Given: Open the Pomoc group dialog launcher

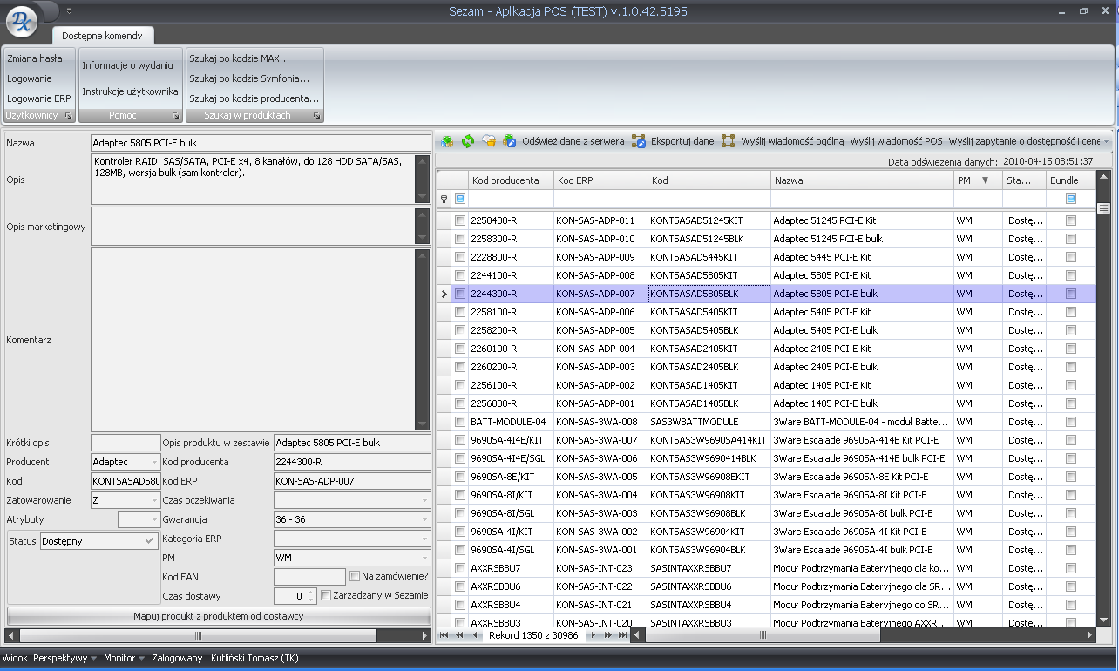Looking at the screenshot, I should tap(175, 115).
